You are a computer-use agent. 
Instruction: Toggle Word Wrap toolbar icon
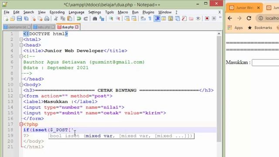(143, 18)
